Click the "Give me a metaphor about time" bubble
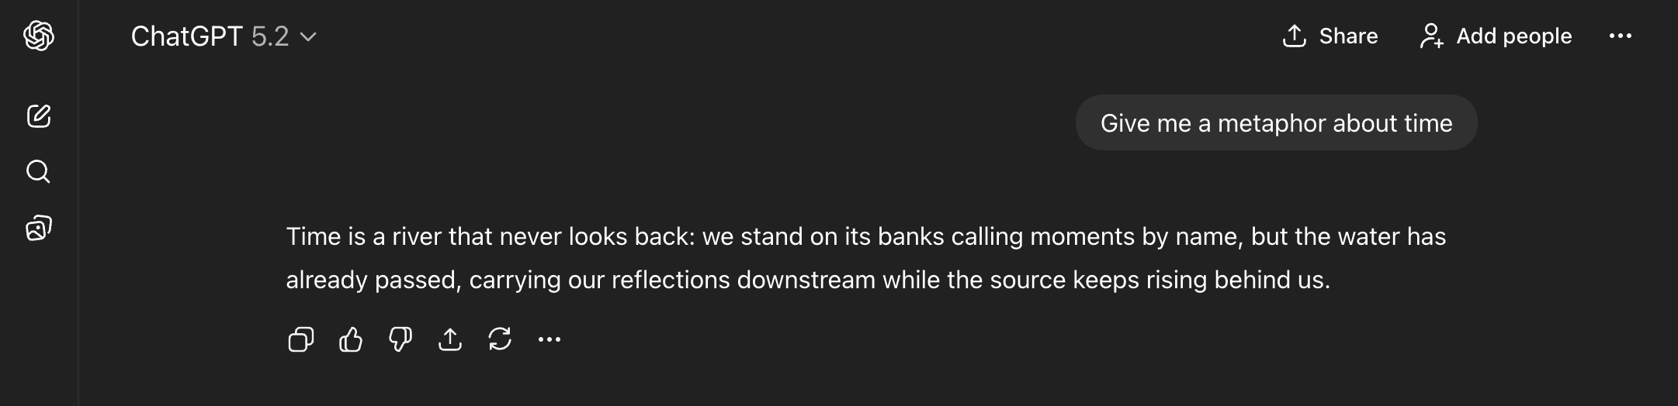 (x=1276, y=123)
